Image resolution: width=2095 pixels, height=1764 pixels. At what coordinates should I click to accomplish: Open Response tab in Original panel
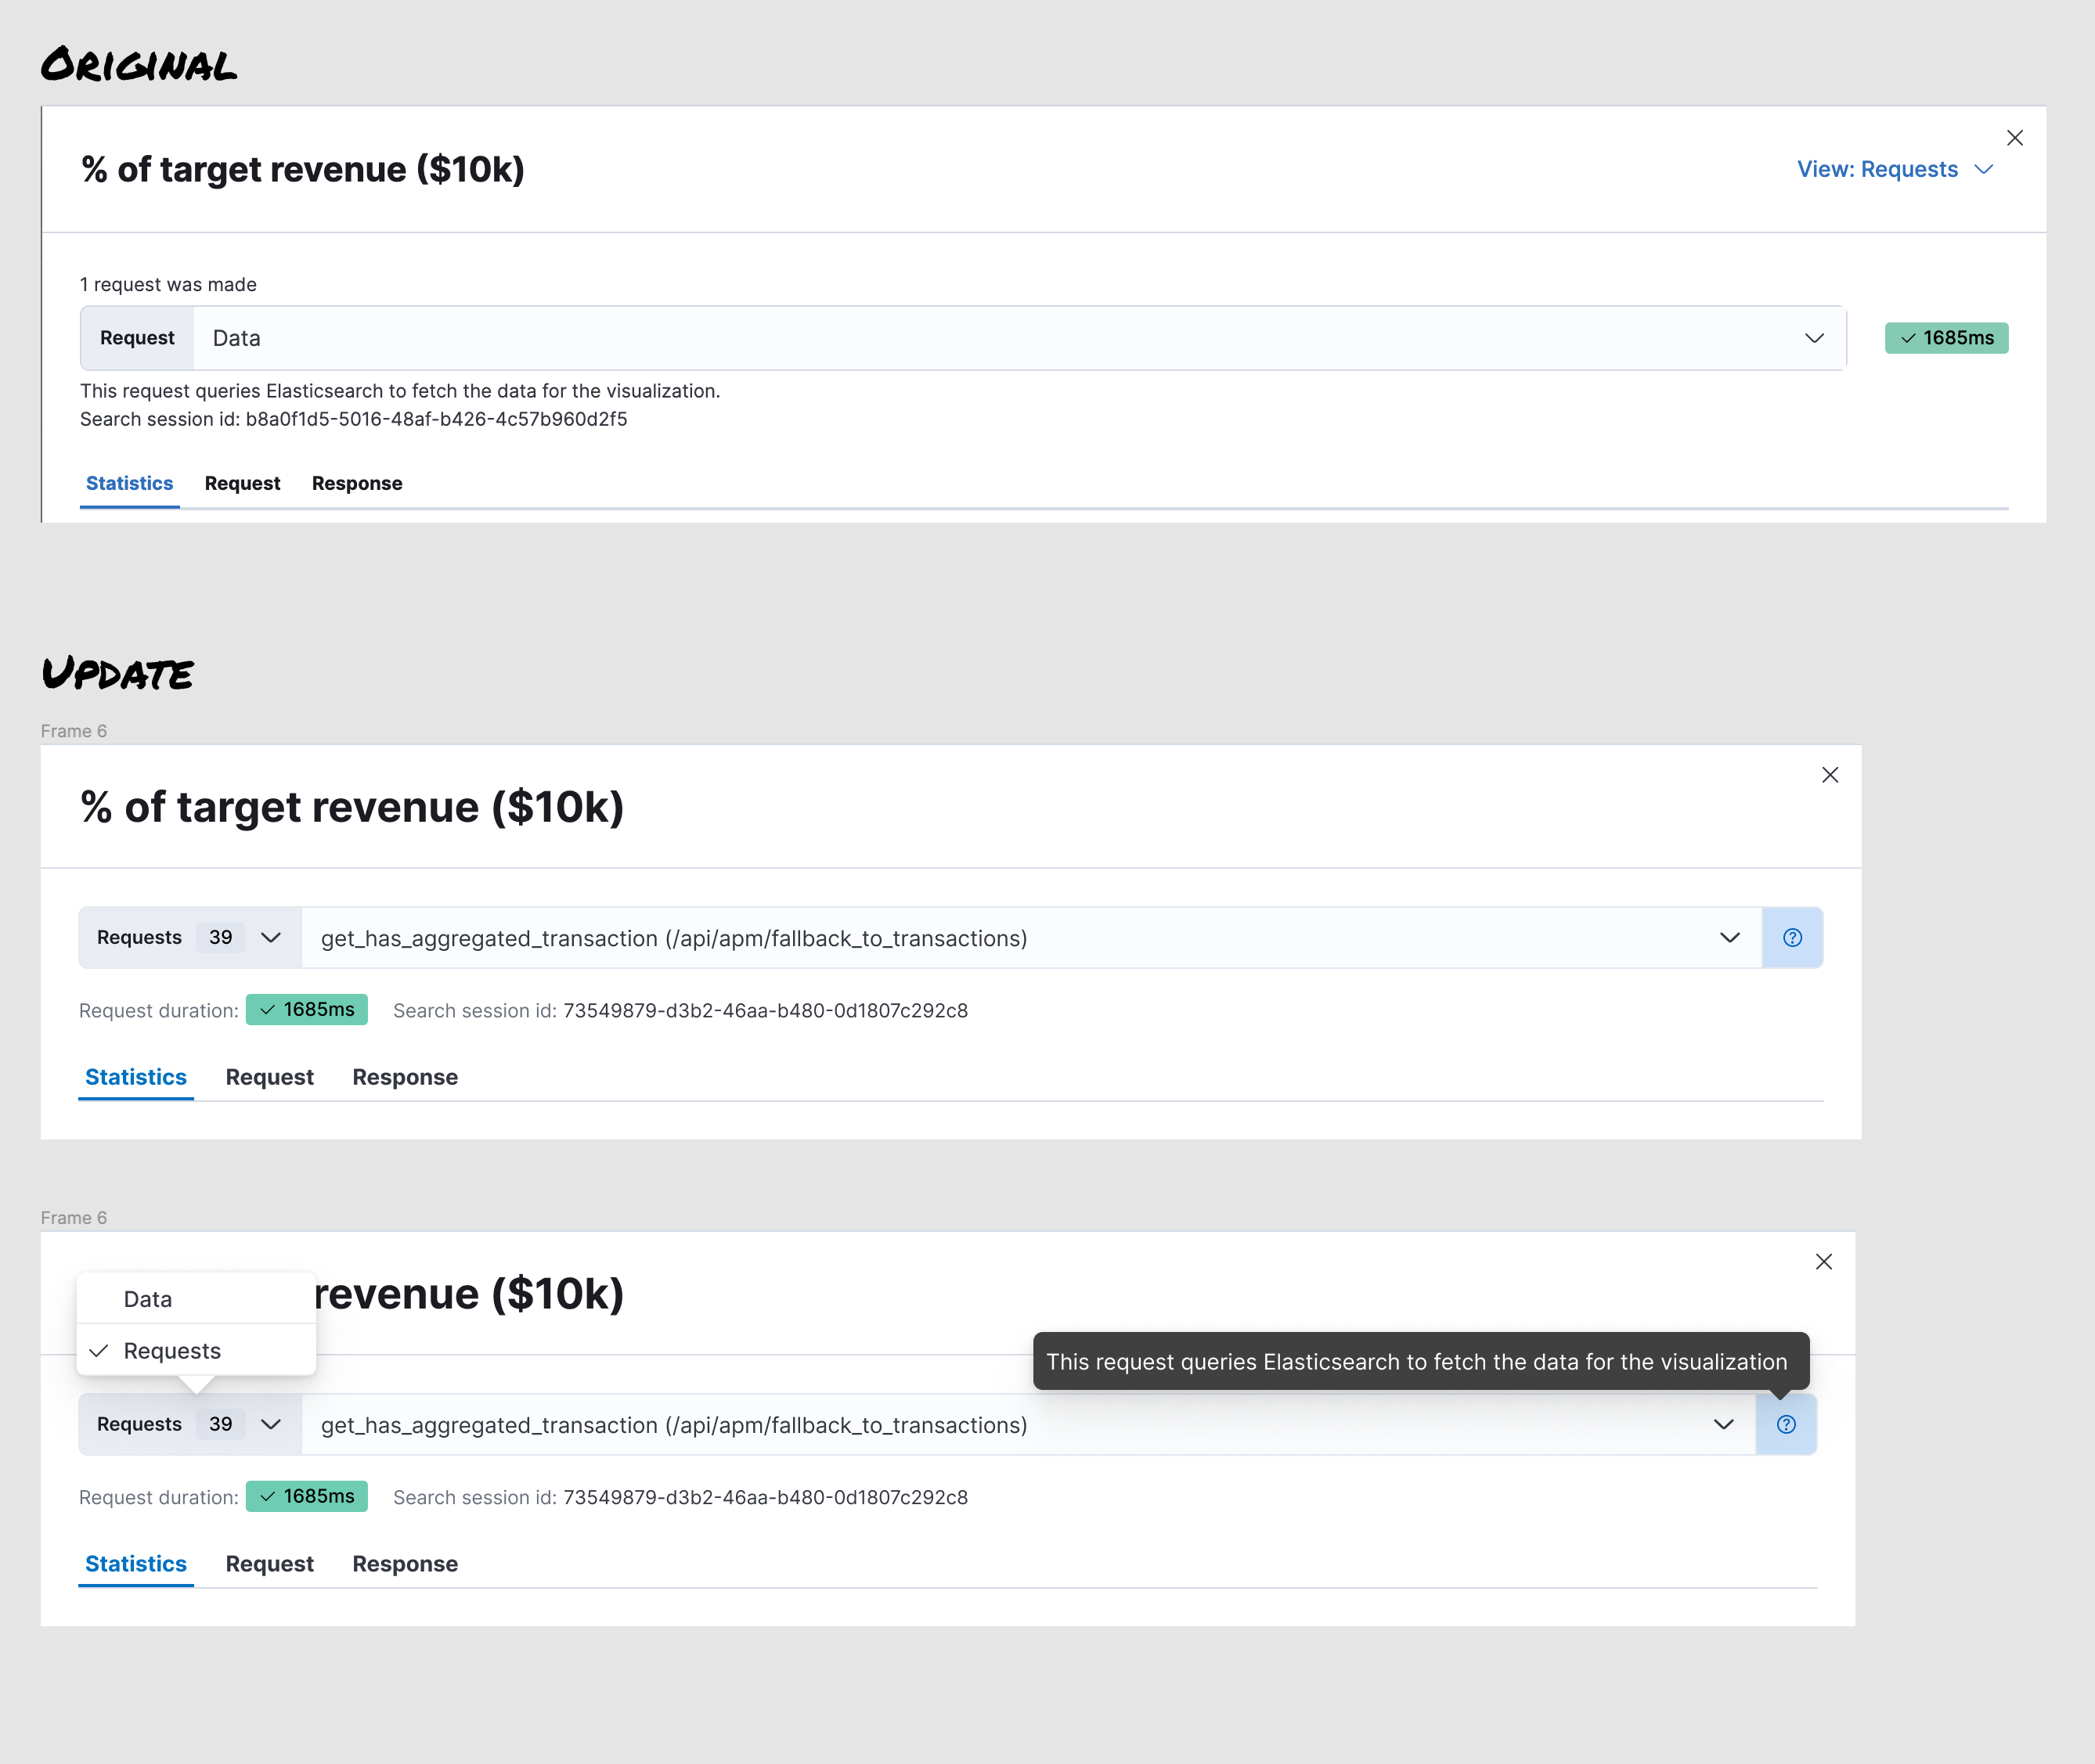tap(356, 483)
